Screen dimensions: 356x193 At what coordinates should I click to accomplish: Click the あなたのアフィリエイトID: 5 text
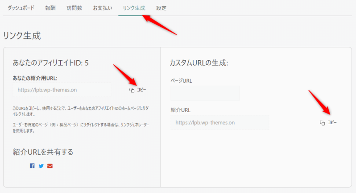(50, 63)
